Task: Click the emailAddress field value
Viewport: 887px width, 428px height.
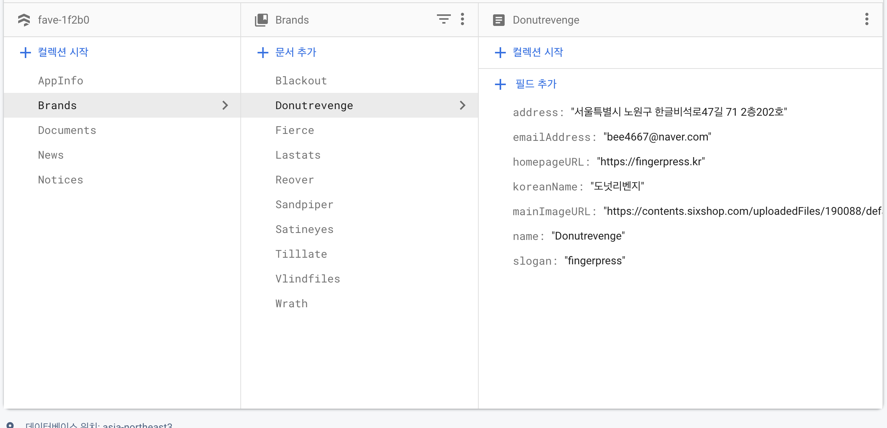Action: (657, 137)
